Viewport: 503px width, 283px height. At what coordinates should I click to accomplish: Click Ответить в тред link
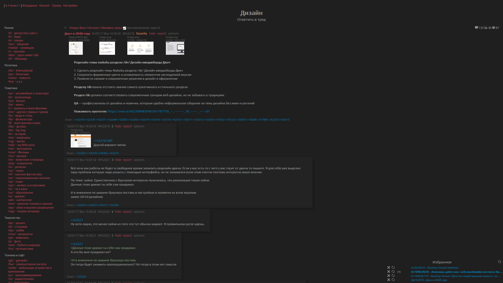(251, 20)
